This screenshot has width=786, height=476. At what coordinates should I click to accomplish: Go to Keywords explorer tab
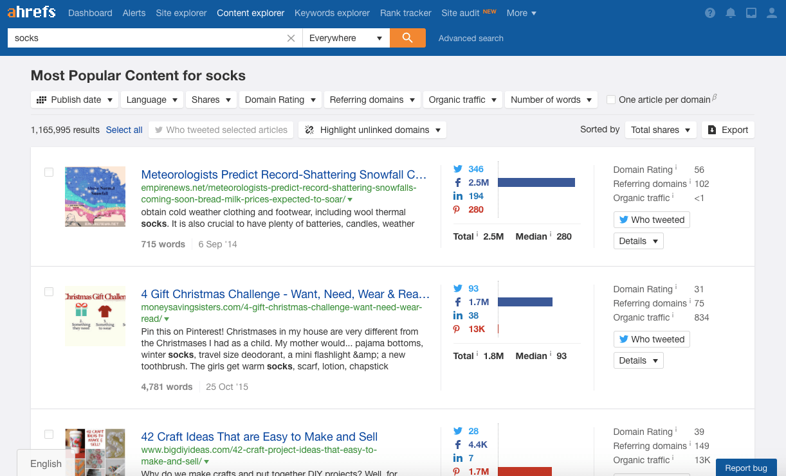(332, 13)
